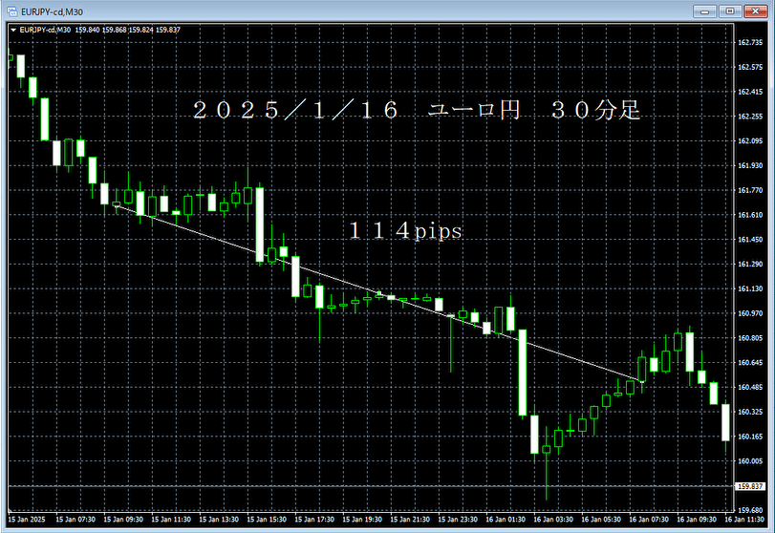Click the current price label 159.837
This screenshot has height=533, width=775.
(x=750, y=486)
